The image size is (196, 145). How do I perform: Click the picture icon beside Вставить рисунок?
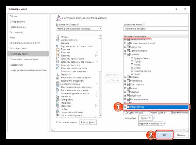click(57, 65)
